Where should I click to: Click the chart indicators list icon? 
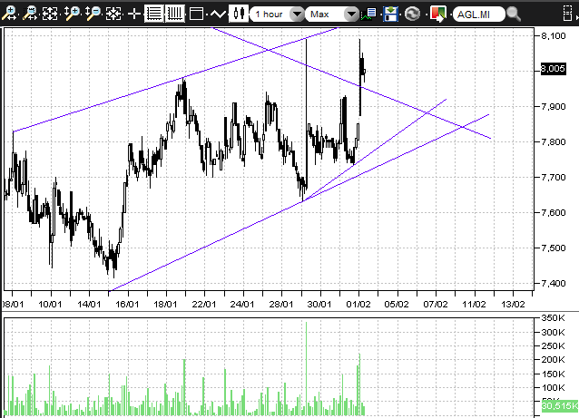tap(368, 14)
